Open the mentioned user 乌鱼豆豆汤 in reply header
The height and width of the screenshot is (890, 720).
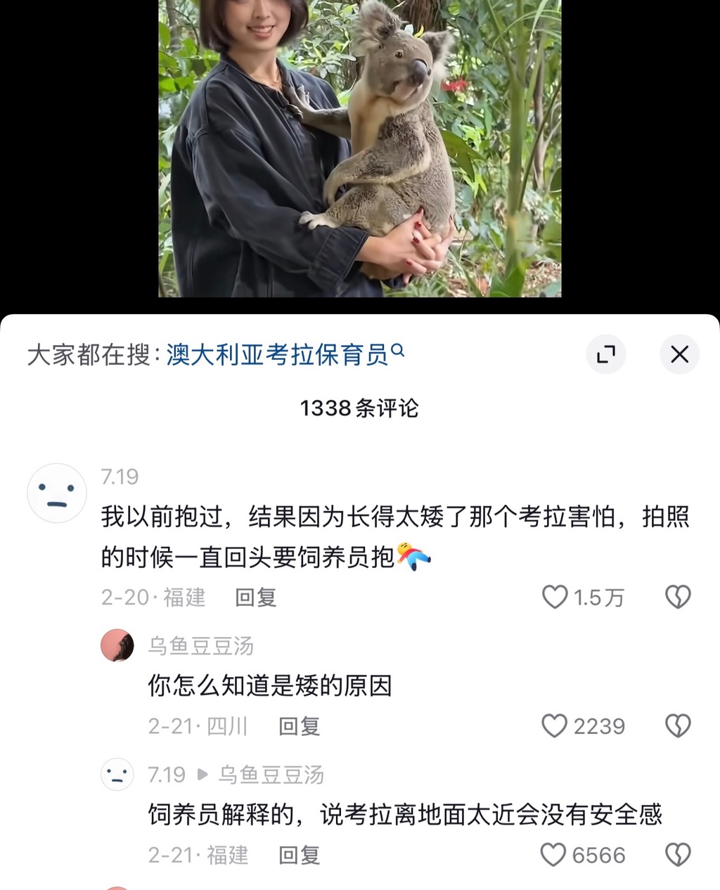(x=271, y=775)
